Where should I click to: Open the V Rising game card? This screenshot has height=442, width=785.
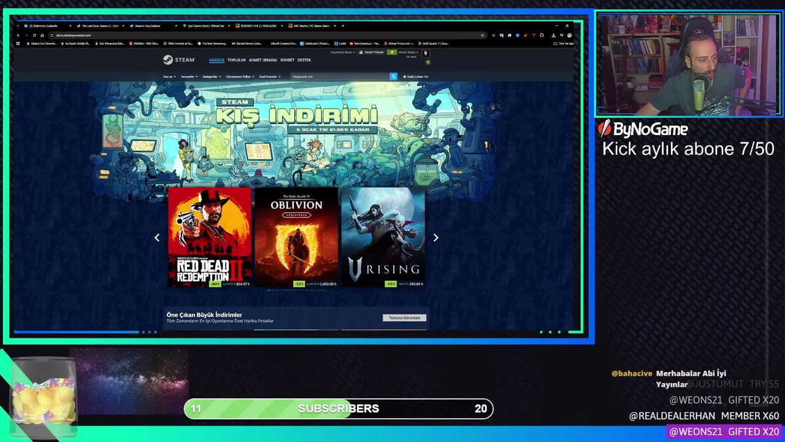pyautogui.click(x=383, y=238)
